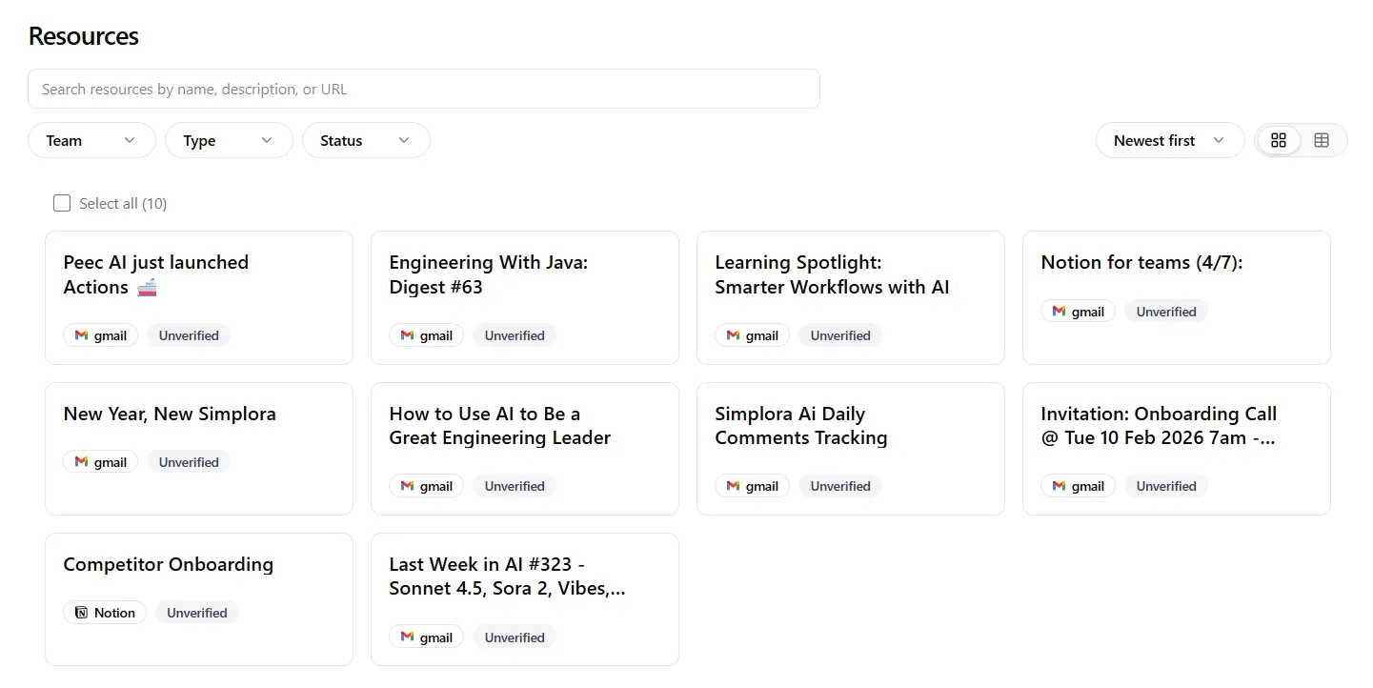
Task: Click the Notion icon on Competitor Onboarding
Action: point(81,613)
